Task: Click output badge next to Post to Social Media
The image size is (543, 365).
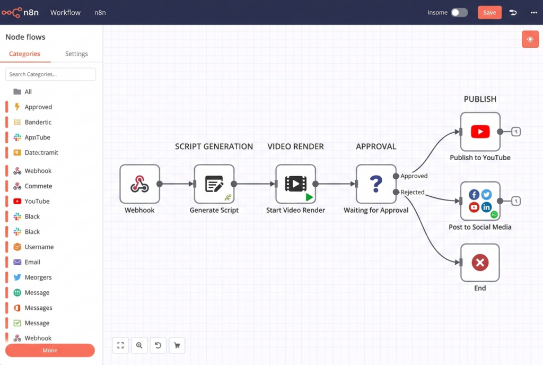Action: (516, 201)
